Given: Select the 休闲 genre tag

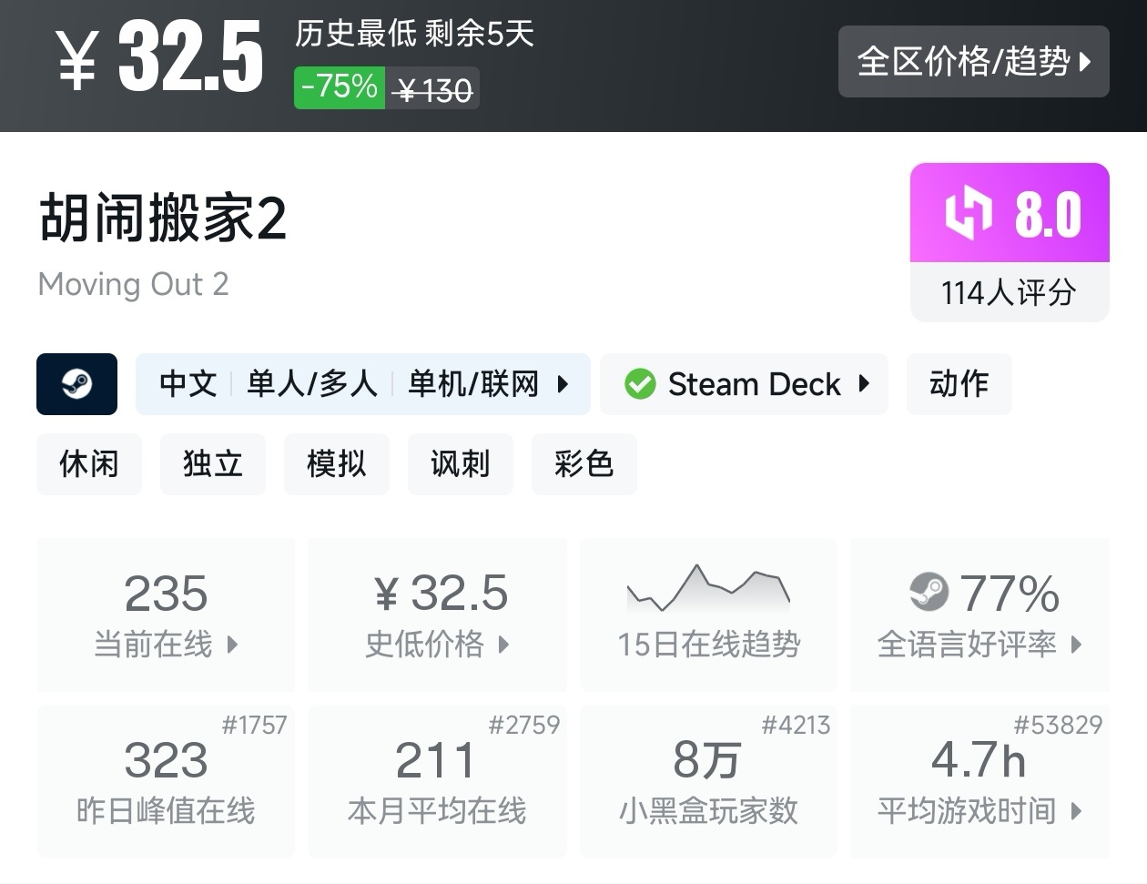Looking at the screenshot, I should [x=89, y=464].
